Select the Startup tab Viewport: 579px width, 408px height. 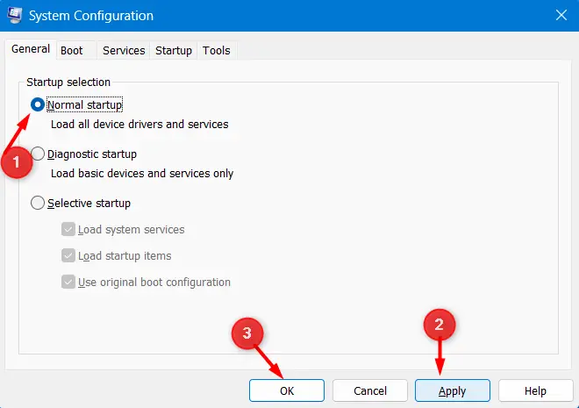coord(174,51)
